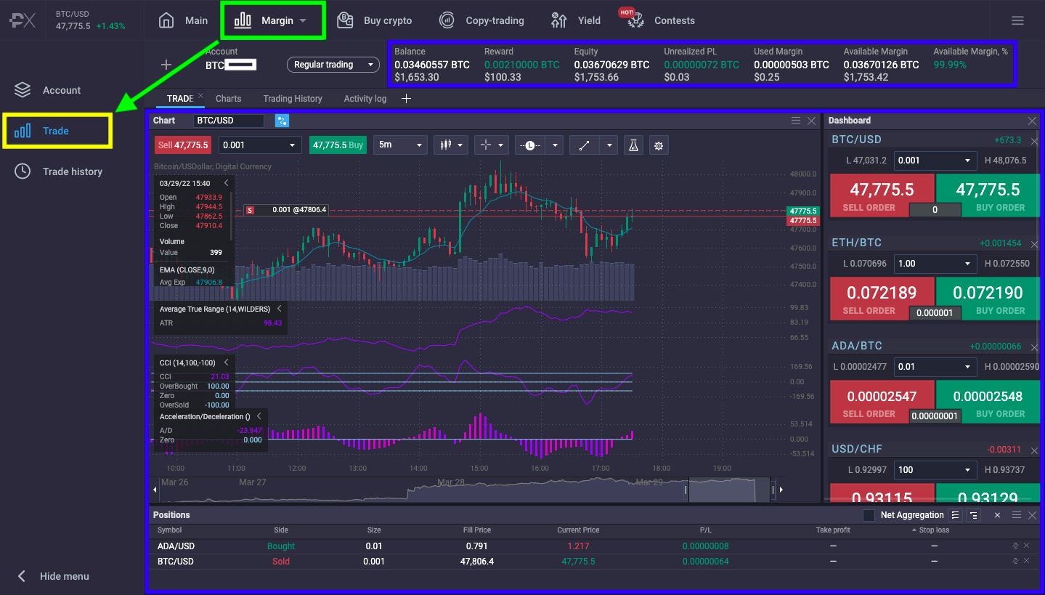
Task: Collapse sidebar with Hide menu
Action: pyautogui.click(x=53, y=576)
